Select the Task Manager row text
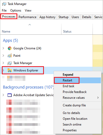This screenshot has height=135, width=103. [x=23, y=63]
